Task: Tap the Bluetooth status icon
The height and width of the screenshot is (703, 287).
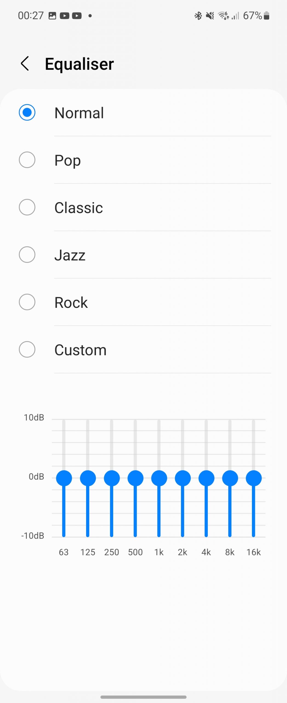Action: [x=198, y=16]
